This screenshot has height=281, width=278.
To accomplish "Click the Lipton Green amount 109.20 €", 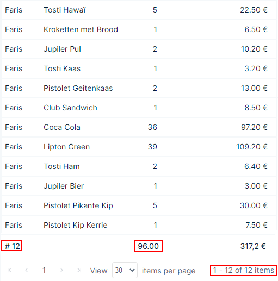I will (x=252, y=147).
